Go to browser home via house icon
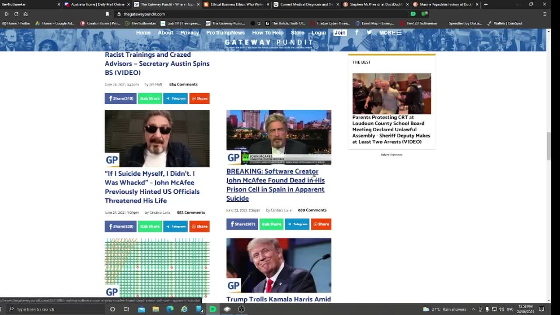This screenshot has width=560, height=315. [x=25, y=14]
